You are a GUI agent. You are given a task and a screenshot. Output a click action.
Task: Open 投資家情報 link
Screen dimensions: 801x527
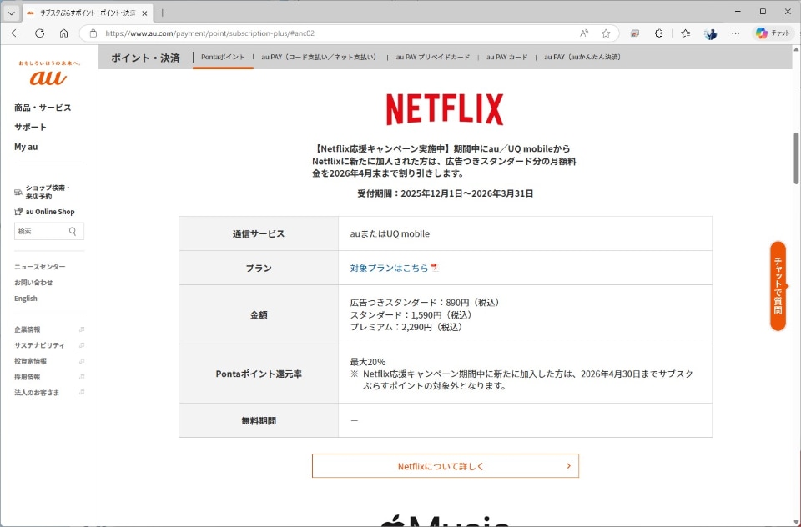click(30, 361)
